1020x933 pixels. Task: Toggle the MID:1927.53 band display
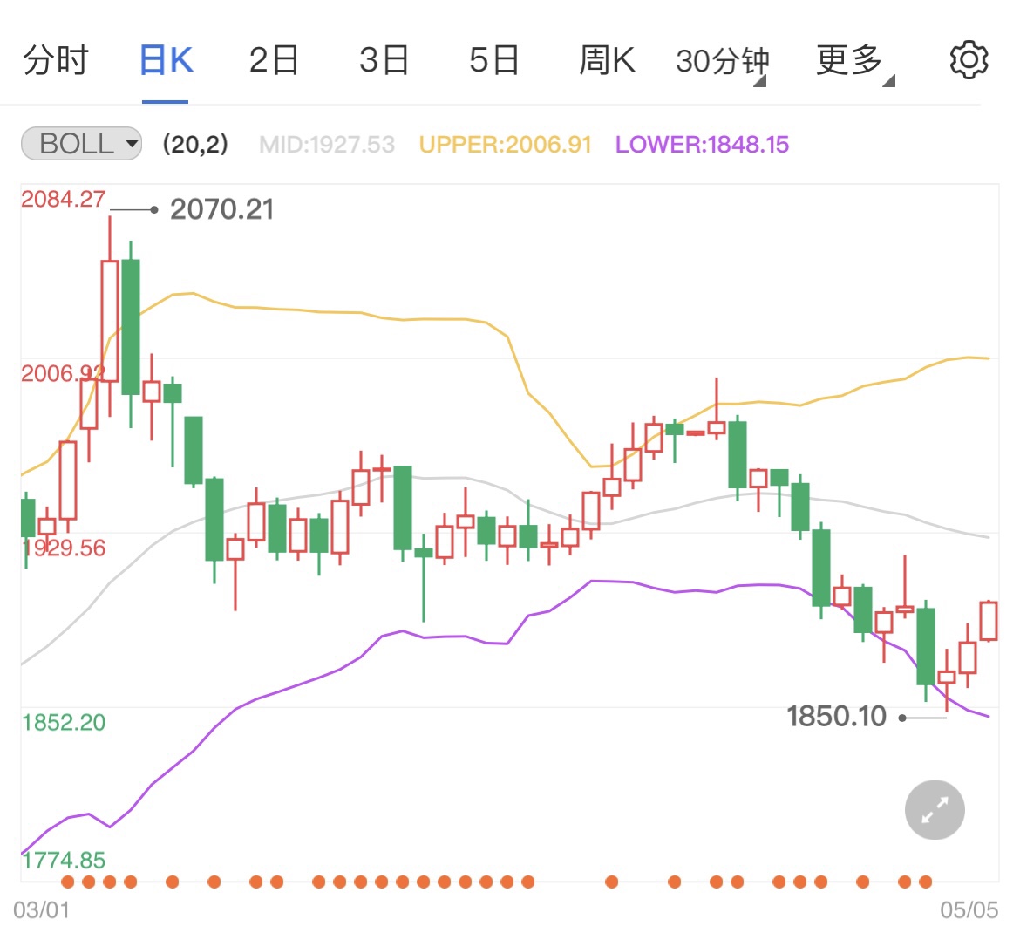[x=326, y=144]
